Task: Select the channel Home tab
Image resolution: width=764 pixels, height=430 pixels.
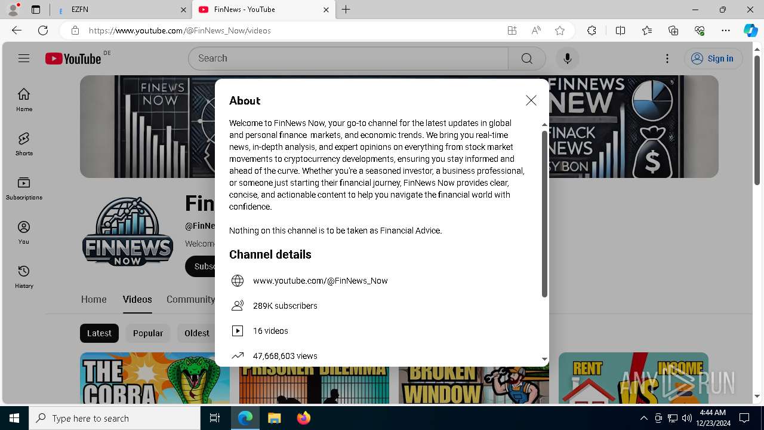Action: pos(94,299)
